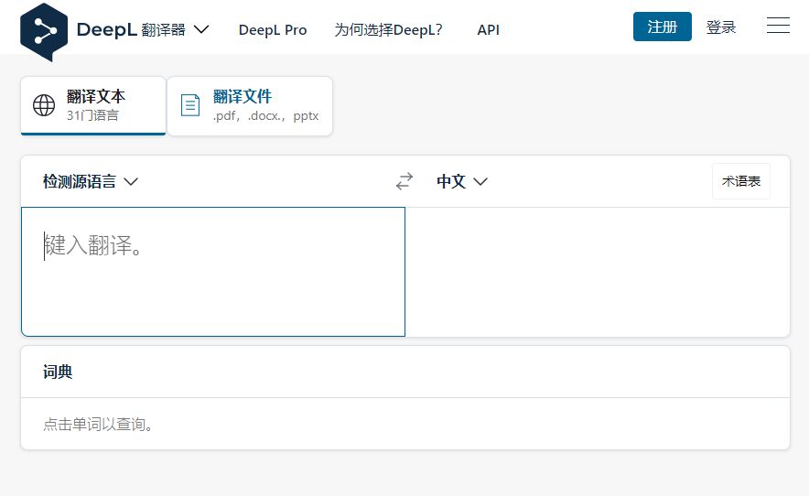The width and height of the screenshot is (809, 496).
Task: Click the 注册 sign-up button
Action: tap(662, 27)
